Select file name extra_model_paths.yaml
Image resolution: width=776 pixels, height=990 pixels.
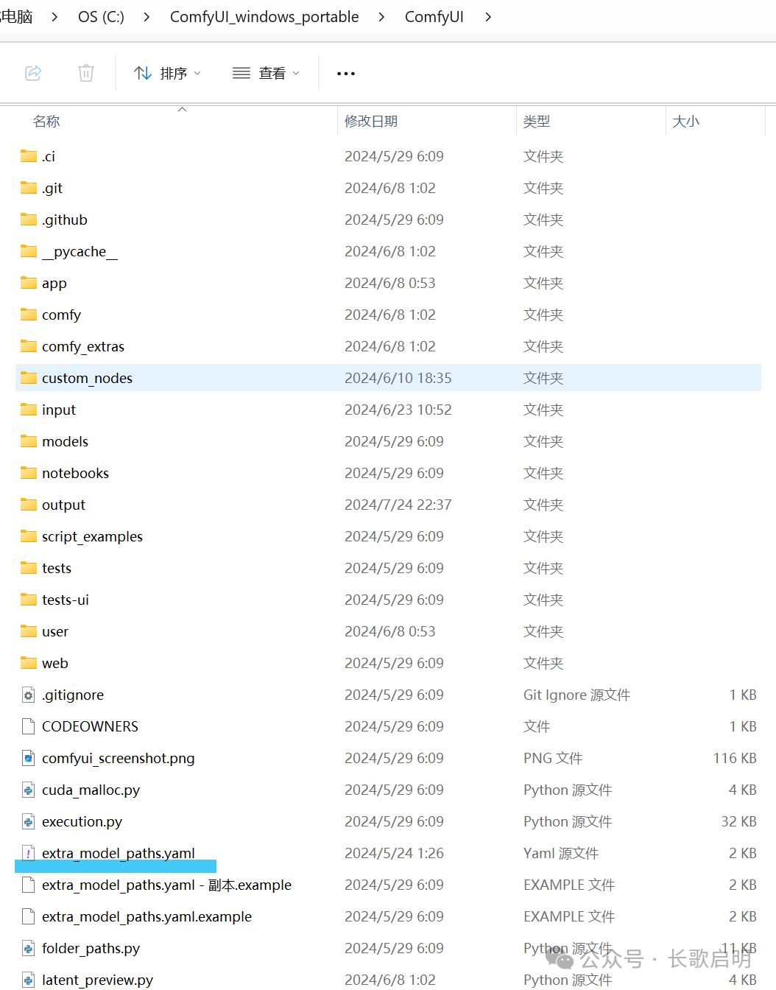[119, 853]
